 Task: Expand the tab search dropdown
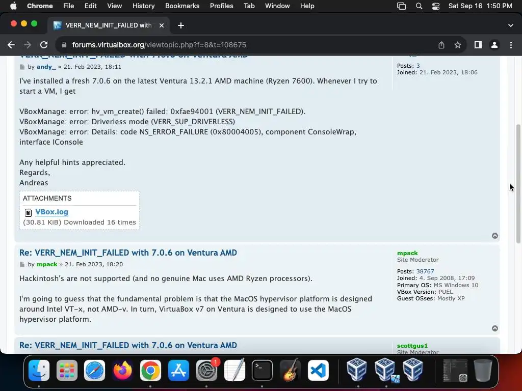click(x=511, y=25)
